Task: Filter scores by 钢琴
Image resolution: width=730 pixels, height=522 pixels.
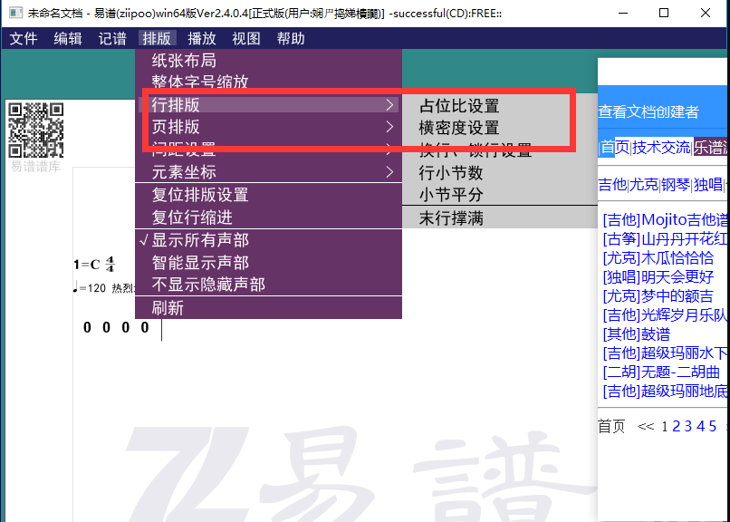Action: click(x=676, y=185)
